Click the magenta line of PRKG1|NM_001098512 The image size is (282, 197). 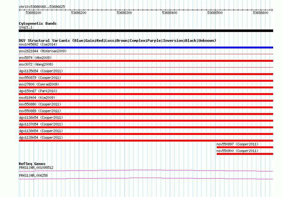tap(146, 170)
